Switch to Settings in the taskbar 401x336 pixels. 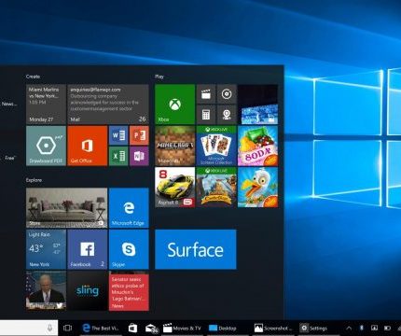pyautogui.click(x=313, y=328)
